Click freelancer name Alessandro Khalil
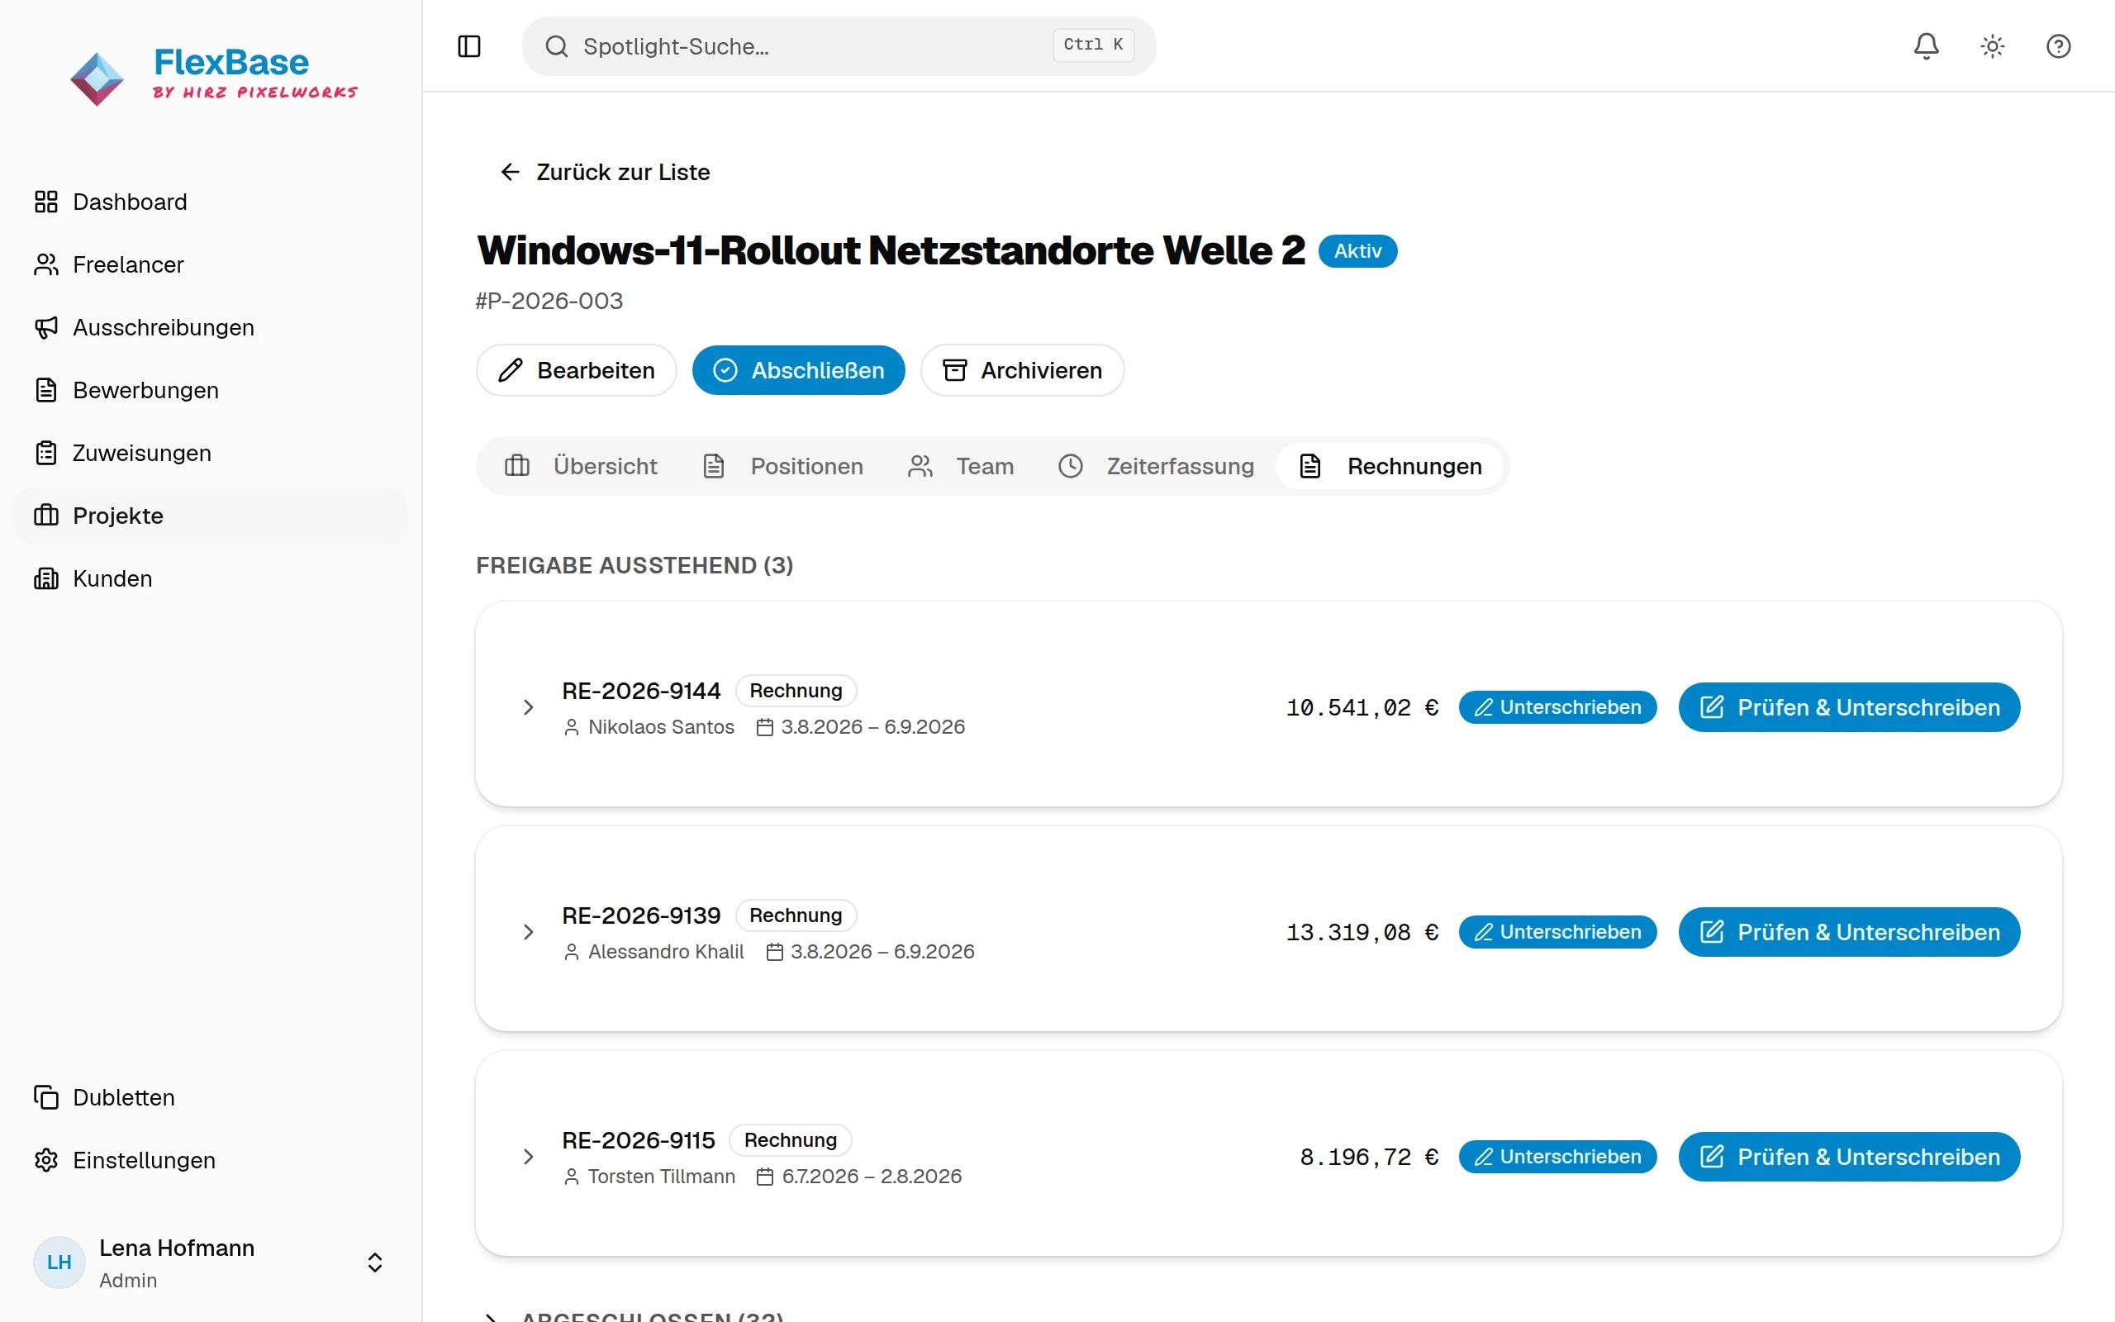Viewport: 2115px width, 1322px height. [x=666, y=951]
